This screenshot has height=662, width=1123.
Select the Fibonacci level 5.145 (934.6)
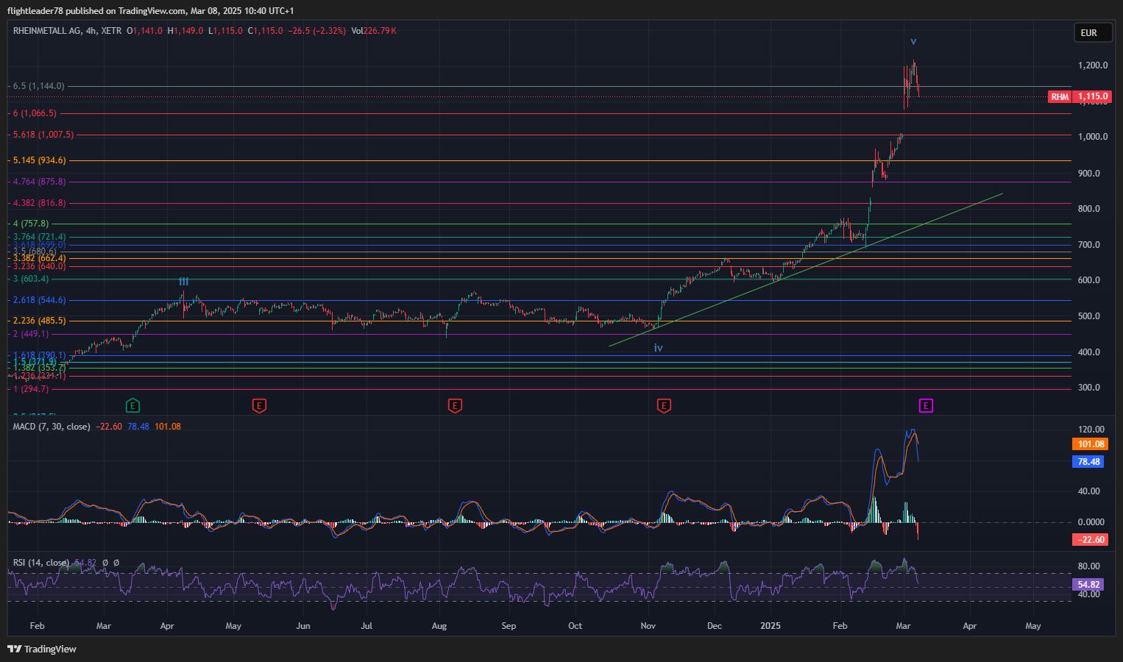coord(39,160)
